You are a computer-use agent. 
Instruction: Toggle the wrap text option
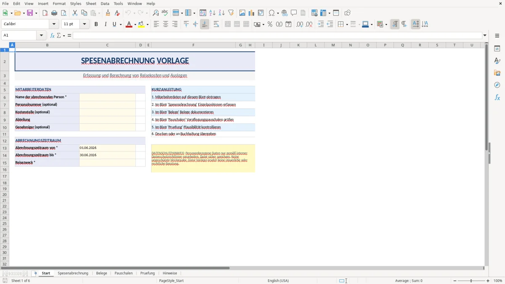[216, 24]
